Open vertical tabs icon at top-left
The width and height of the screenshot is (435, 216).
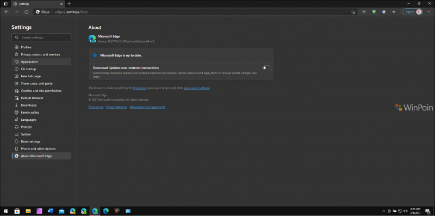coord(5,4)
